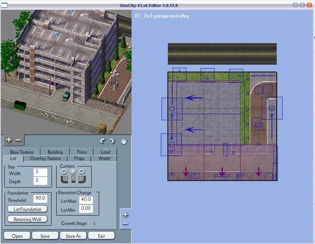Maximize the Lot Editor window

(x=303, y=5)
